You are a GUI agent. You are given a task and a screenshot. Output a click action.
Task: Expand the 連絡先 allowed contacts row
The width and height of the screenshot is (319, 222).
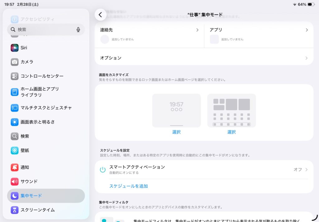point(150,30)
